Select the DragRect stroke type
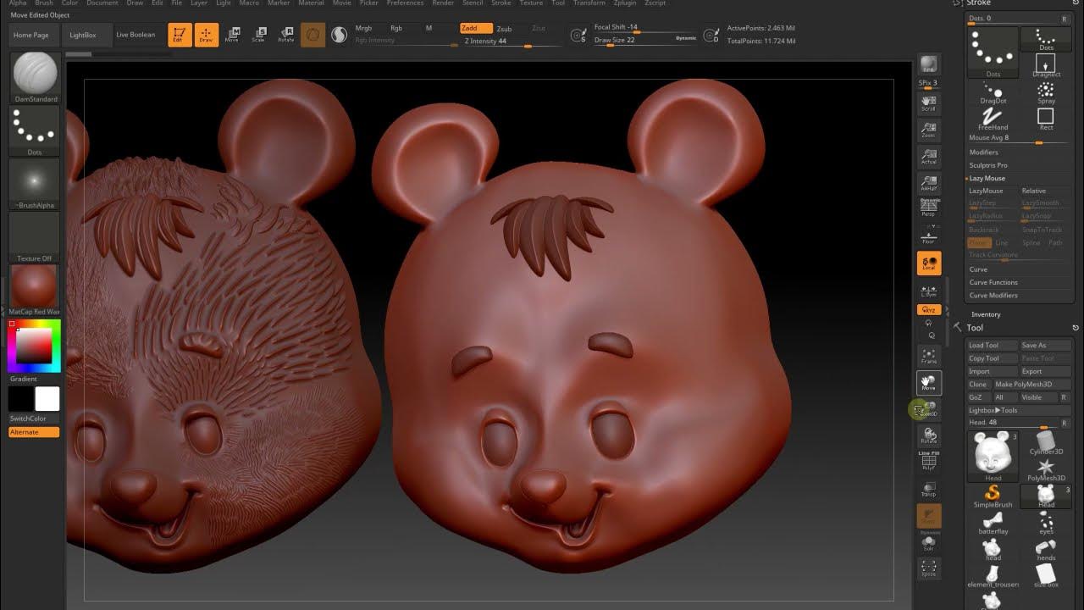This screenshot has height=610, width=1084. 1046,65
